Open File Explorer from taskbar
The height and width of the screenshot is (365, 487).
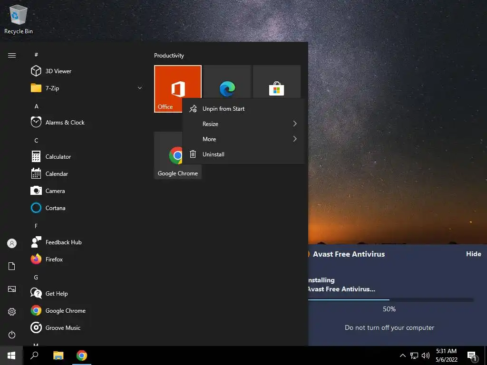click(58, 355)
